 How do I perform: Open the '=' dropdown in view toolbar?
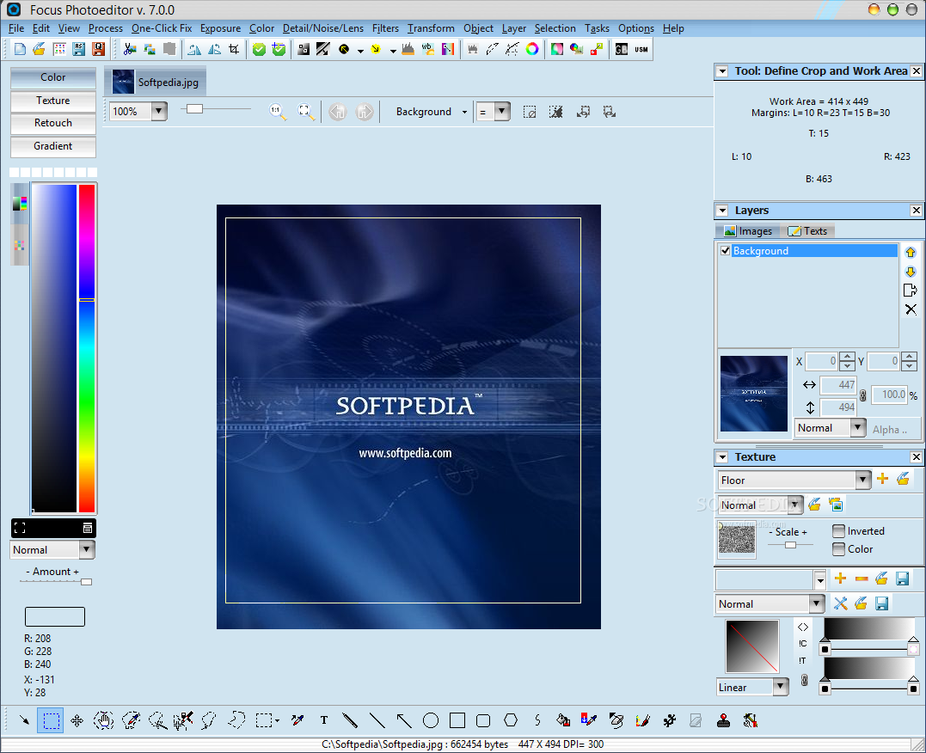click(502, 112)
